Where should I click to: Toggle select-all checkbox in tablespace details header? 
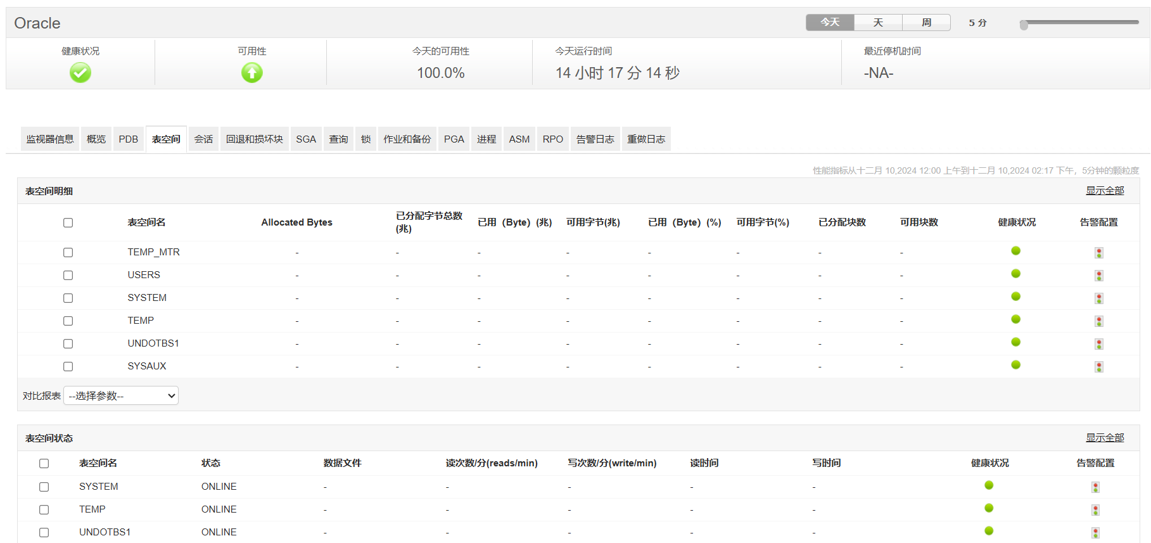click(68, 222)
